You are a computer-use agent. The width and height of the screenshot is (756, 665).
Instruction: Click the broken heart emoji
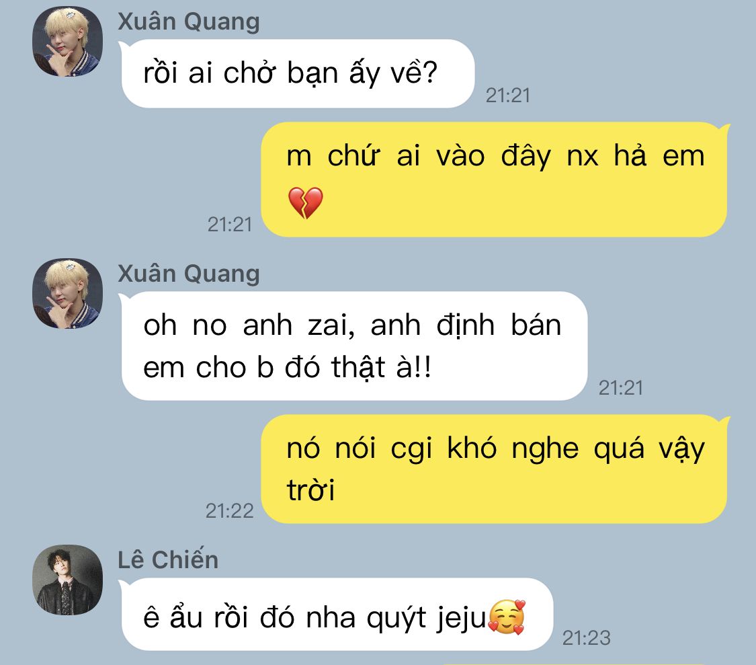click(x=305, y=202)
